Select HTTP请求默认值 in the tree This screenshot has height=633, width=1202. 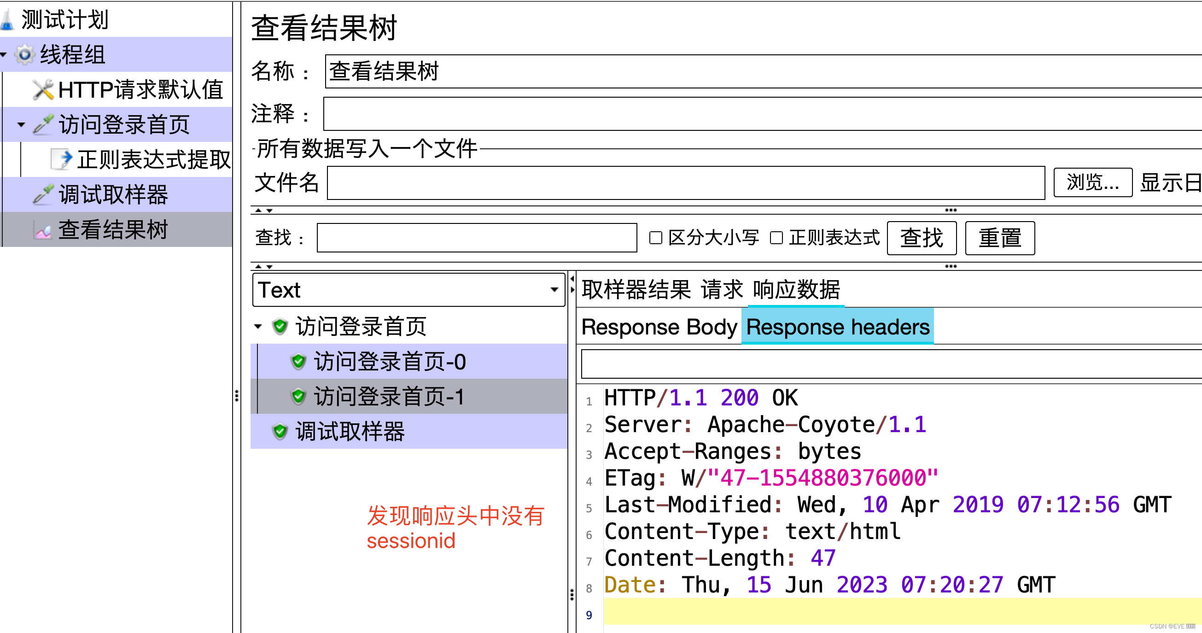(140, 90)
